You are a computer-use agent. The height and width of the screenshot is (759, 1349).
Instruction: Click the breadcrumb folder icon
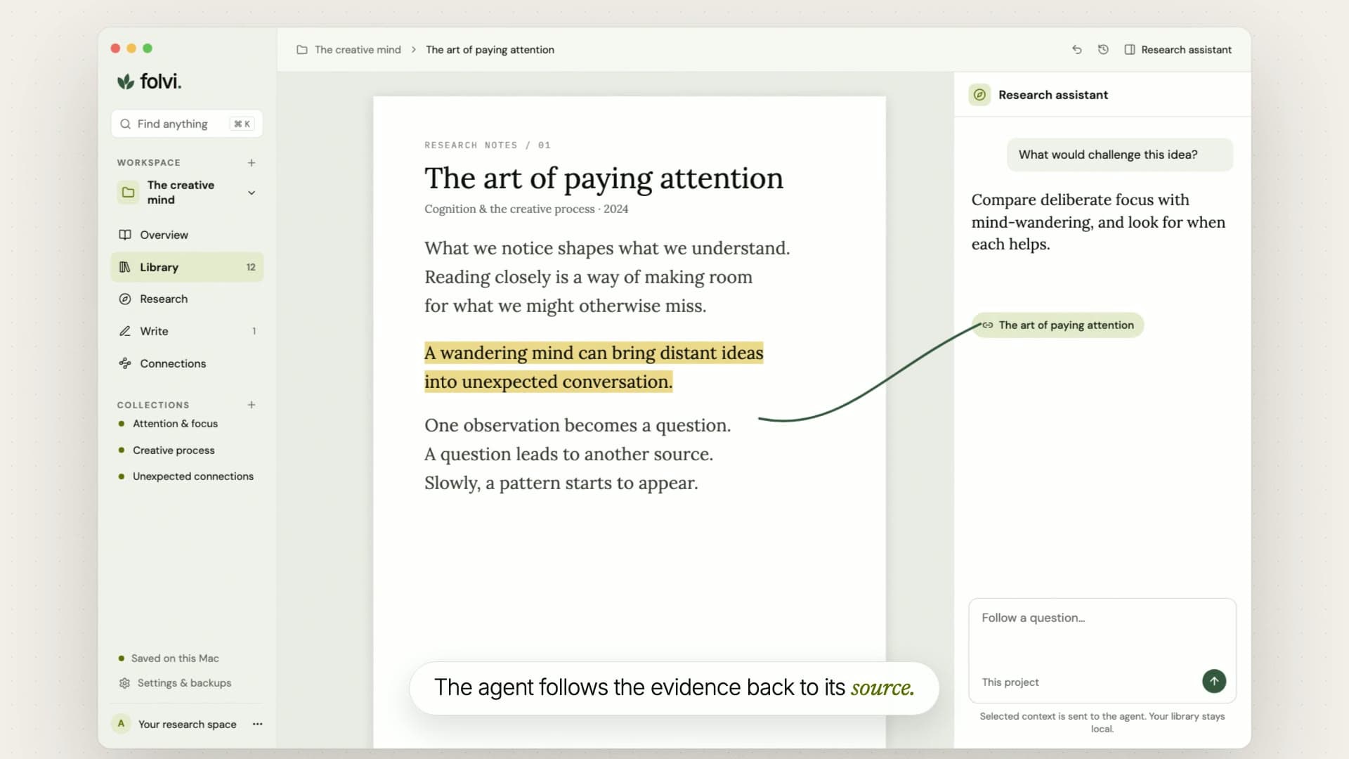[302, 50]
